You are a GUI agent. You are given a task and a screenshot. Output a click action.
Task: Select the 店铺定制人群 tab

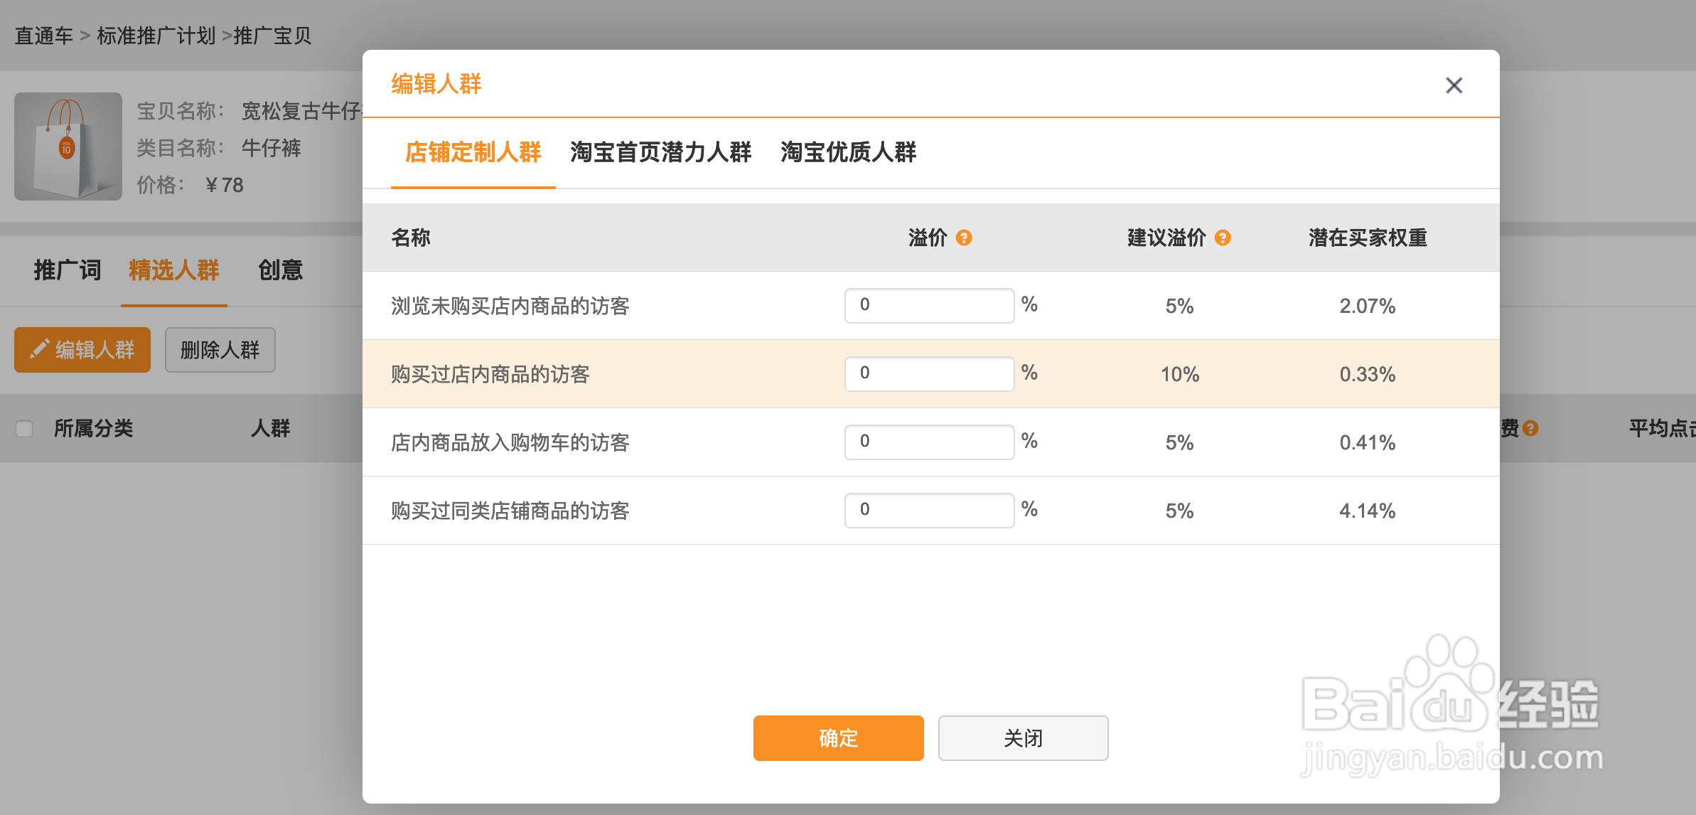(473, 153)
